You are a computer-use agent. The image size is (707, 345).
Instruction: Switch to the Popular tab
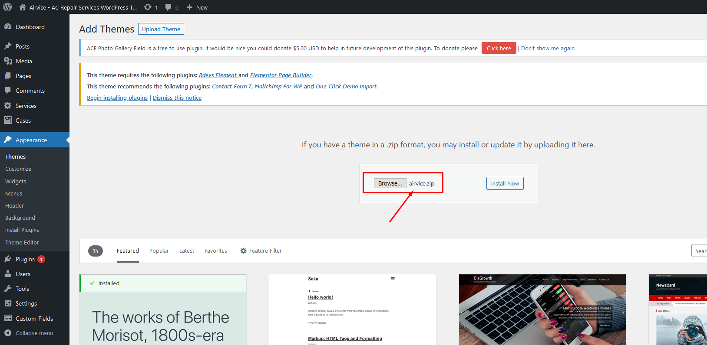(159, 251)
